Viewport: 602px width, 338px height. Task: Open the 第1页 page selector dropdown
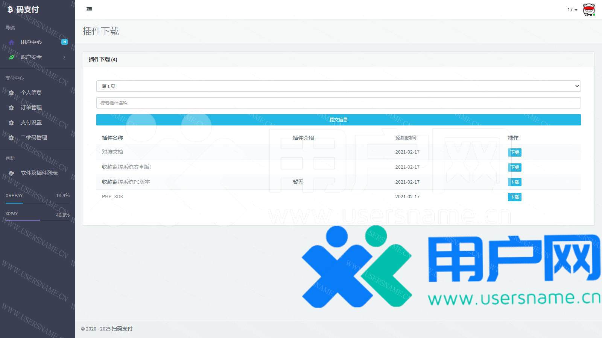click(x=338, y=86)
